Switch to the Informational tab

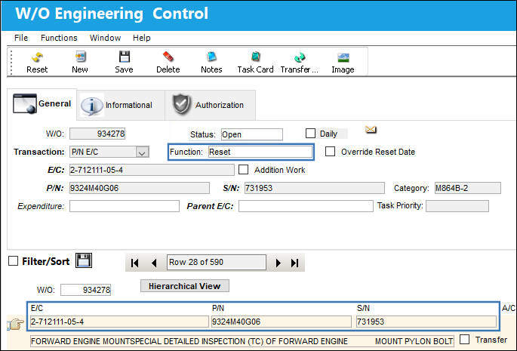pyautogui.click(x=121, y=105)
